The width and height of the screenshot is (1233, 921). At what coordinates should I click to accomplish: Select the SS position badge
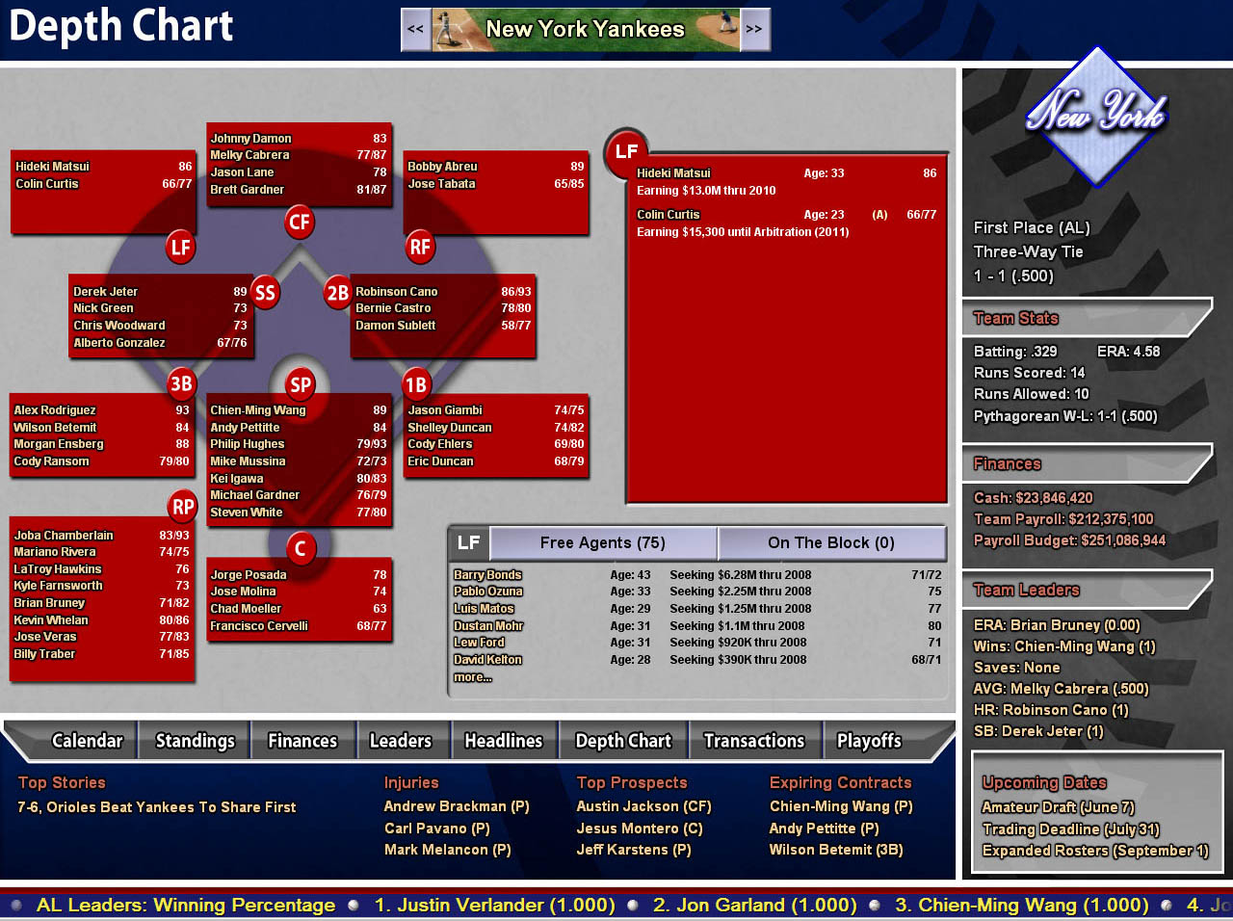point(265,293)
